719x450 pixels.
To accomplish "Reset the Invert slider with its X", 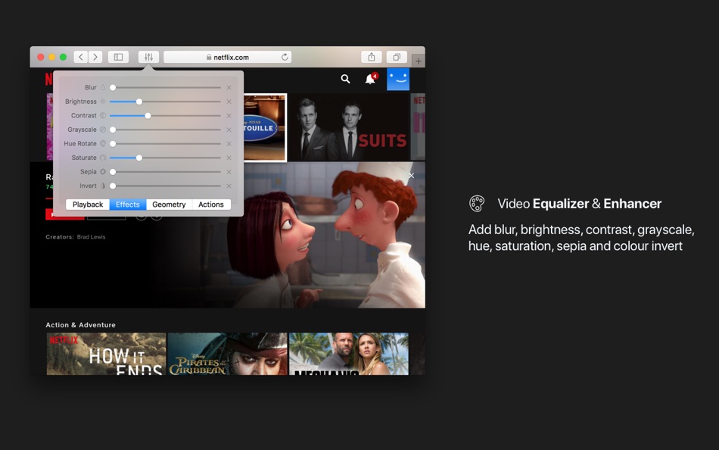I will pyautogui.click(x=229, y=186).
